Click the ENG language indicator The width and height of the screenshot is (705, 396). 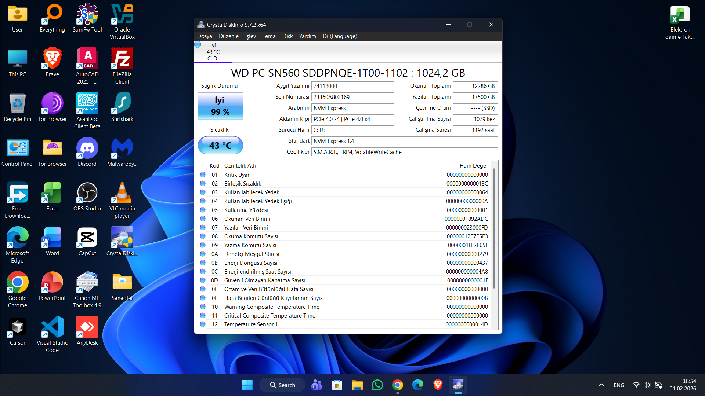click(x=619, y=385)
